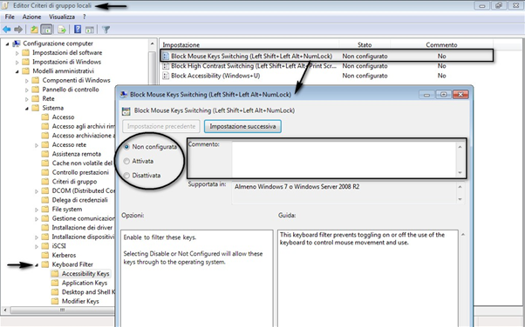Click the Application Keys folder icon
525x327 pixels.
pos(55,283)
